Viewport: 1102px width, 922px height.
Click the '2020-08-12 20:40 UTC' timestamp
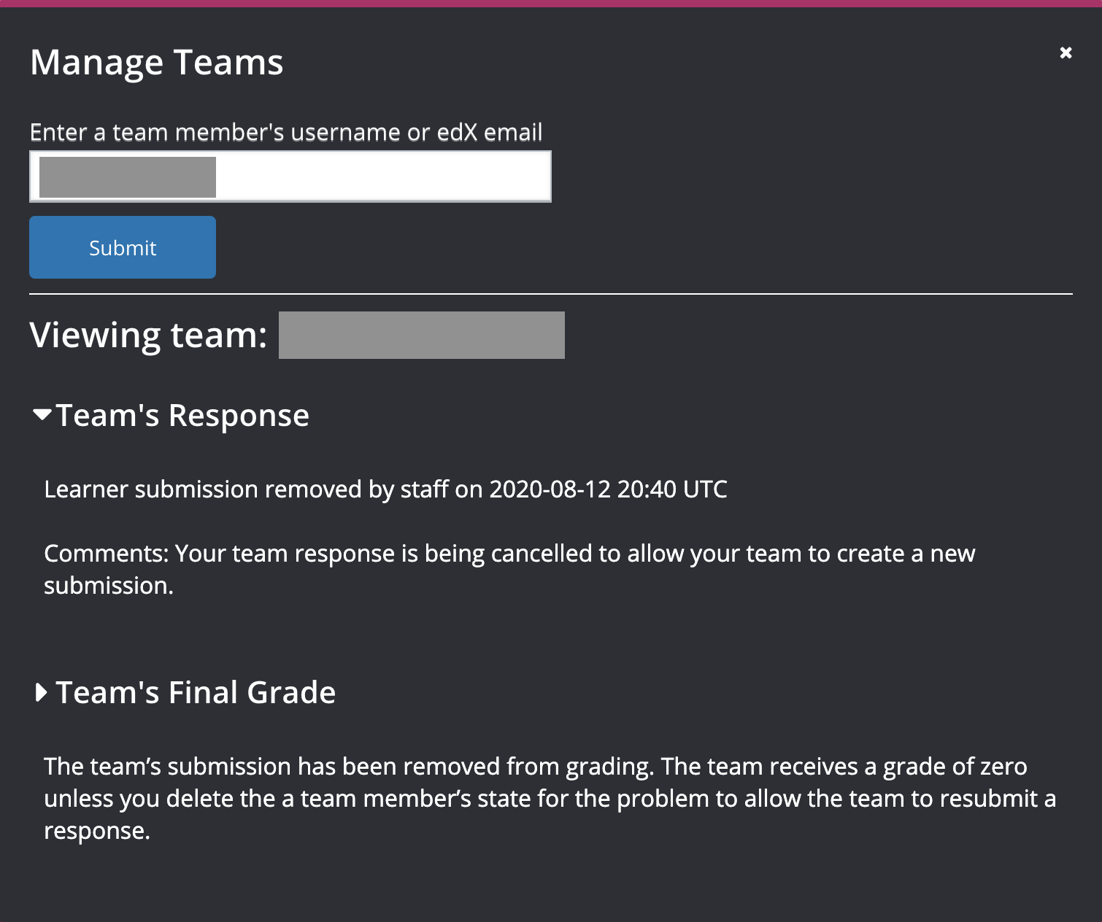coord(608,489)
